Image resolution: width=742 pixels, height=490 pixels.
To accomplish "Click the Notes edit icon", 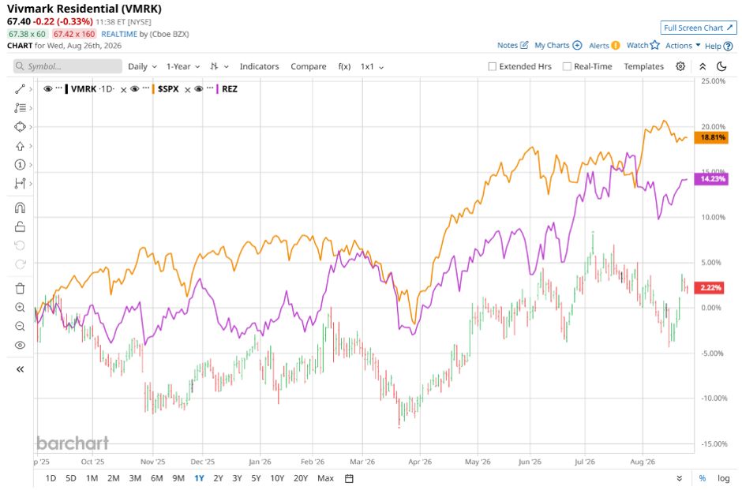I will (524, 45).
